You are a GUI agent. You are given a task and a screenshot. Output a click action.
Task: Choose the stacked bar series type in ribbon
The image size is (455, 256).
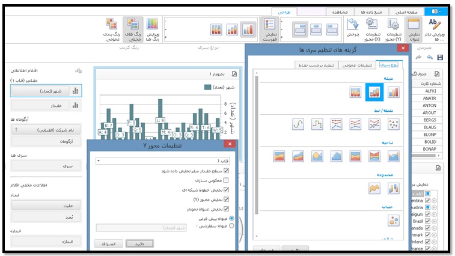(232, 29)
